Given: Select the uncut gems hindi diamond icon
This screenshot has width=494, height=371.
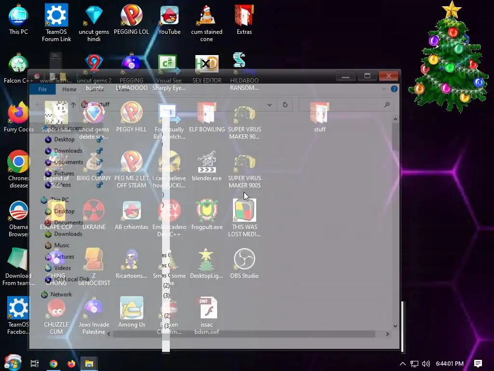Looking at the screenshot, I should point(94,15).
